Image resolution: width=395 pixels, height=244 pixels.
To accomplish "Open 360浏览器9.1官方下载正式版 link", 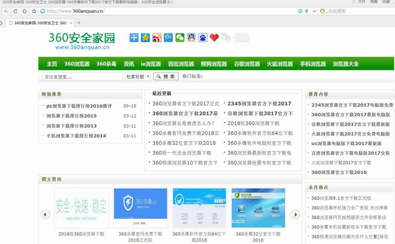I will pos(341,198).
